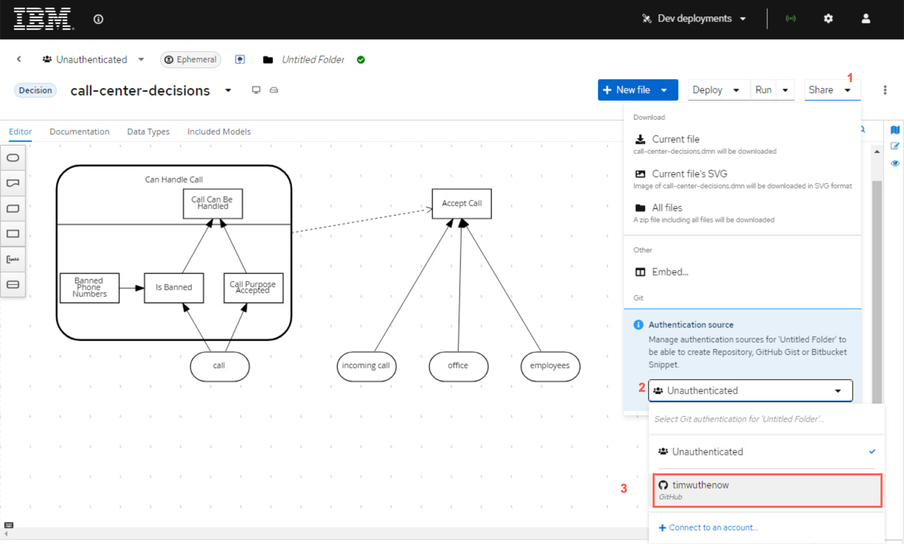Open the Unauthenticated authentication source select
Viewport: 904px width, 544px height.
(x=750, y=391)
